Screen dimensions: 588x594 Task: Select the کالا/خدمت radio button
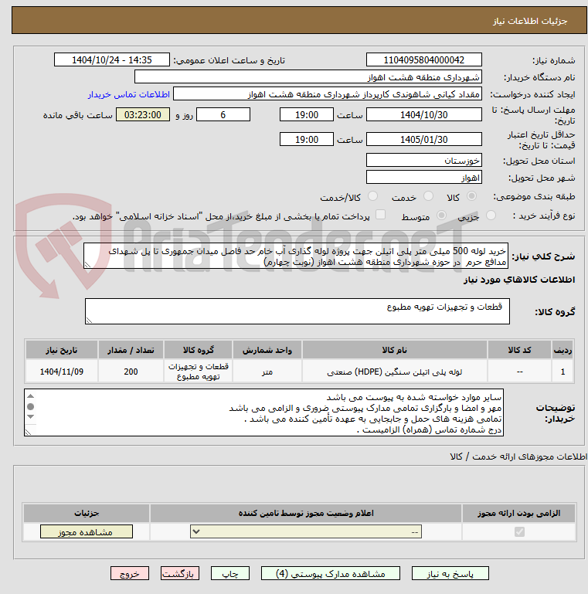coord(372,196)
